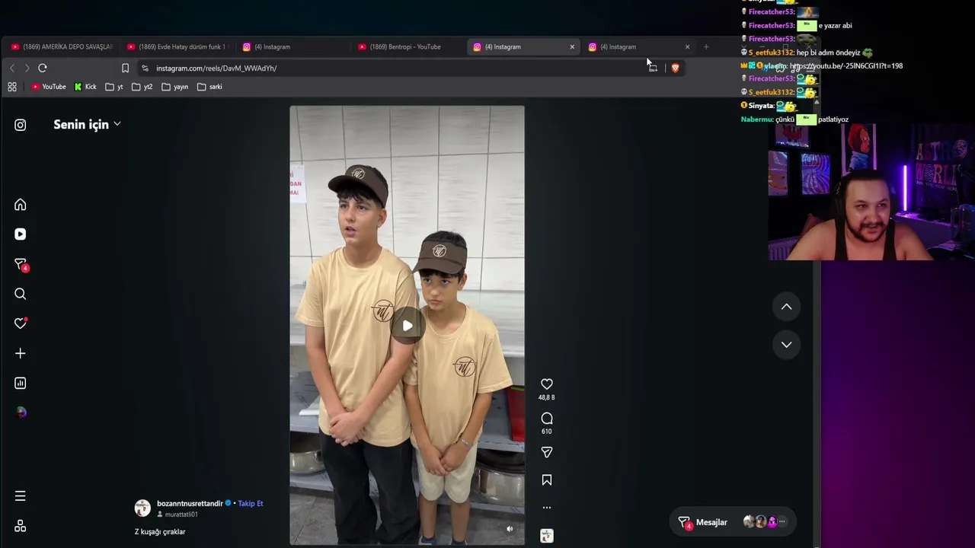Switch to the first Instagram tab
The height and width of the screenshot is (548, 975).
(x=292, y=47)
